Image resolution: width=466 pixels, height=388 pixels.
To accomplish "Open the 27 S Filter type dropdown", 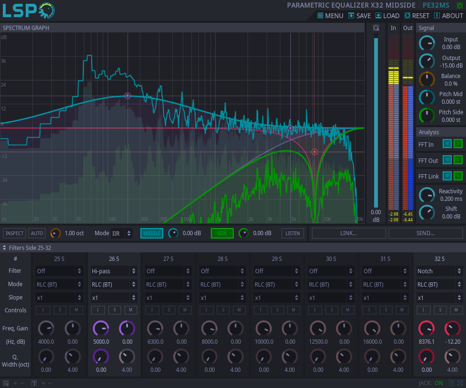I will pos(168,271).
